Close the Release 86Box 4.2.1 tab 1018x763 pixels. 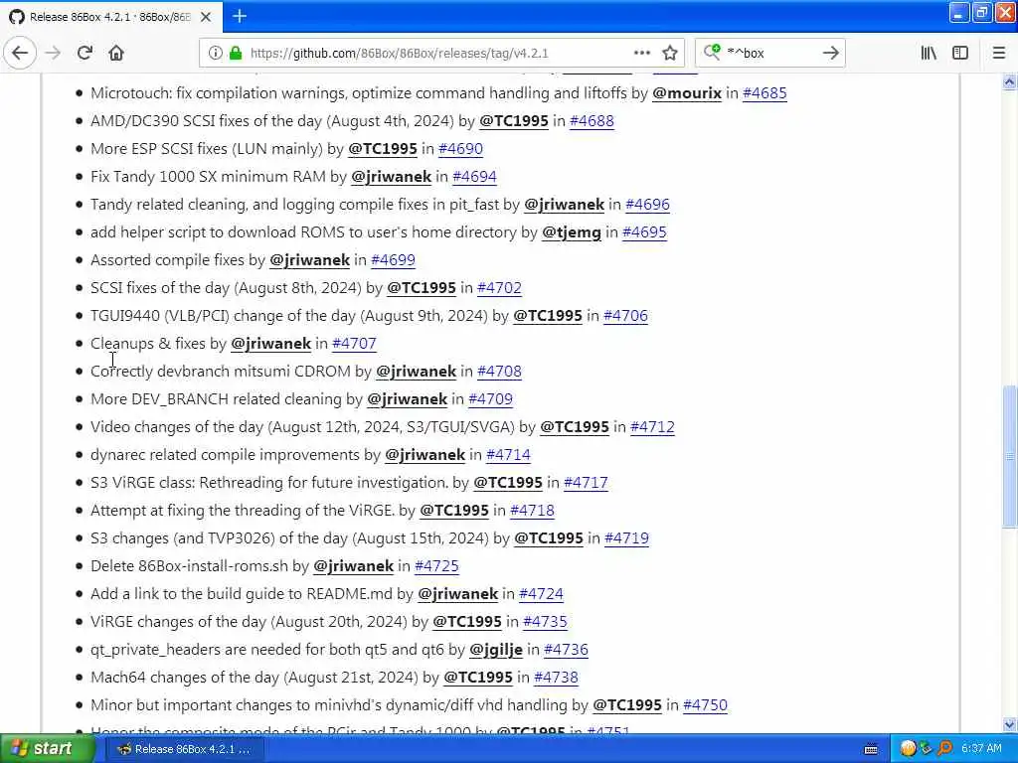point(206,17)
